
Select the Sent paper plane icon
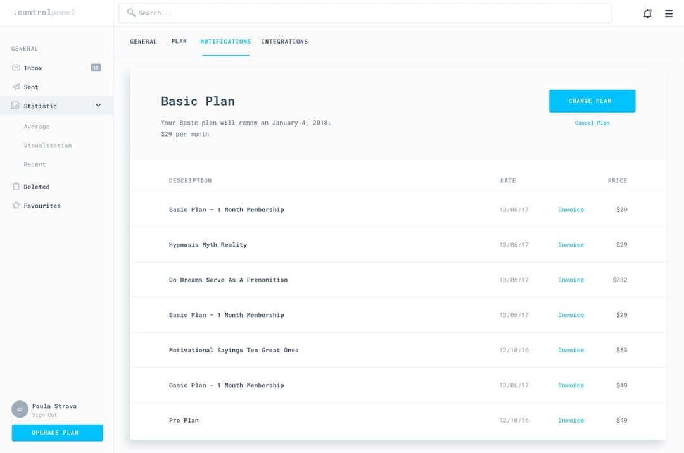(15, 87)
